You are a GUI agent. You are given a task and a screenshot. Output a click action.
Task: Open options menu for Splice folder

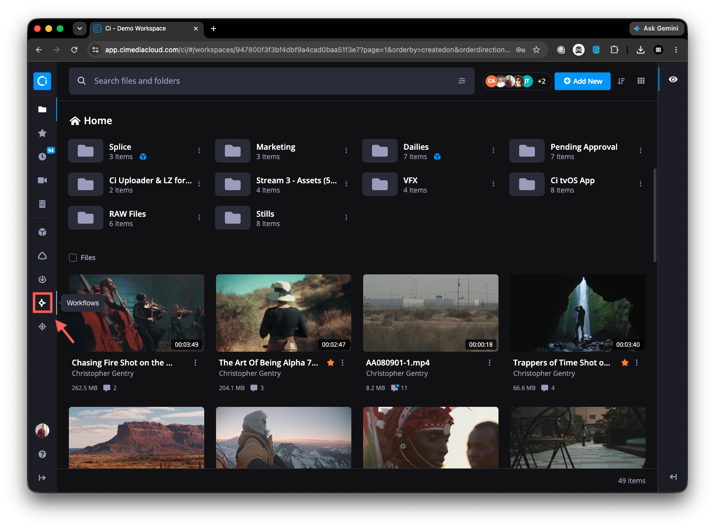click(199, 150)
